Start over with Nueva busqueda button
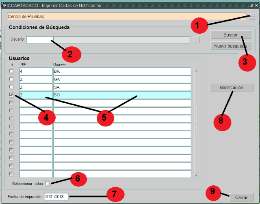 pyautogui.click(x=230, y=46)
